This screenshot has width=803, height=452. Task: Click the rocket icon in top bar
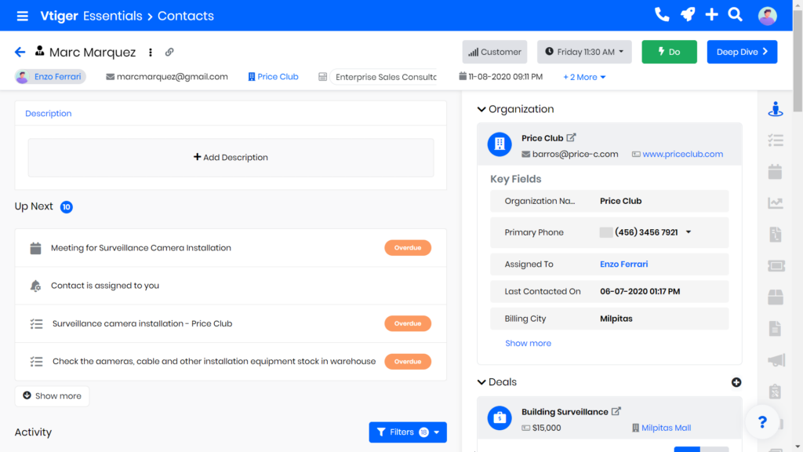tap(687, 15)
